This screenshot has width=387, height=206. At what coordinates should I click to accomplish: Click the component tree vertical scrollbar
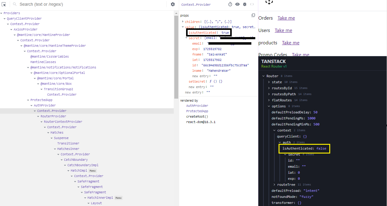[x=176, y=57]
